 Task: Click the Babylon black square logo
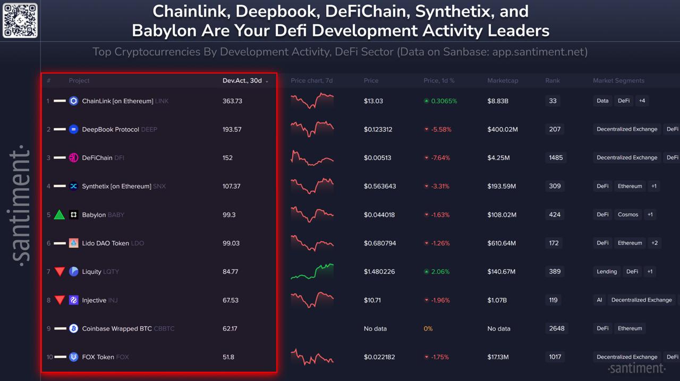click(x=74, y=215)
